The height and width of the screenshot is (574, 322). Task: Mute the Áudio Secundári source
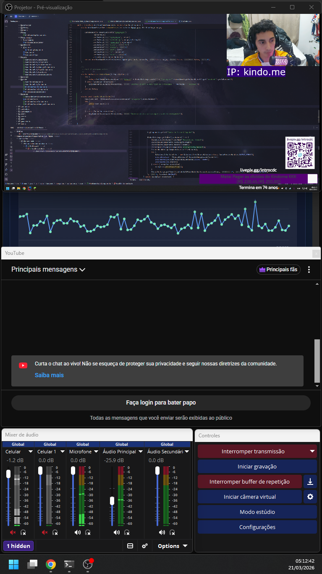point(162,532)
